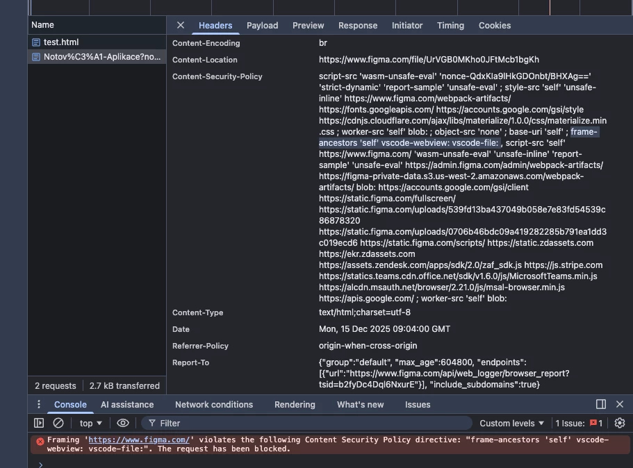Open the What's new drawer tab

coord(360,405)
